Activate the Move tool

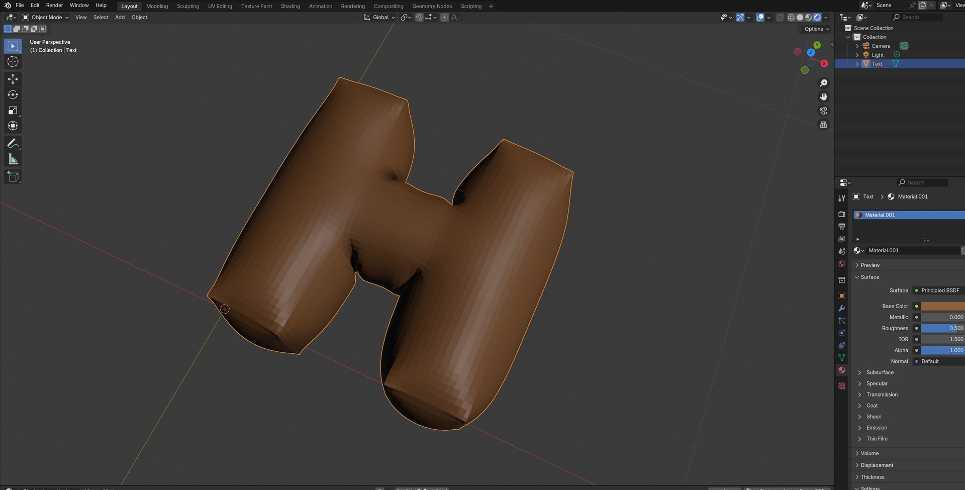click(x=13, y=79)
